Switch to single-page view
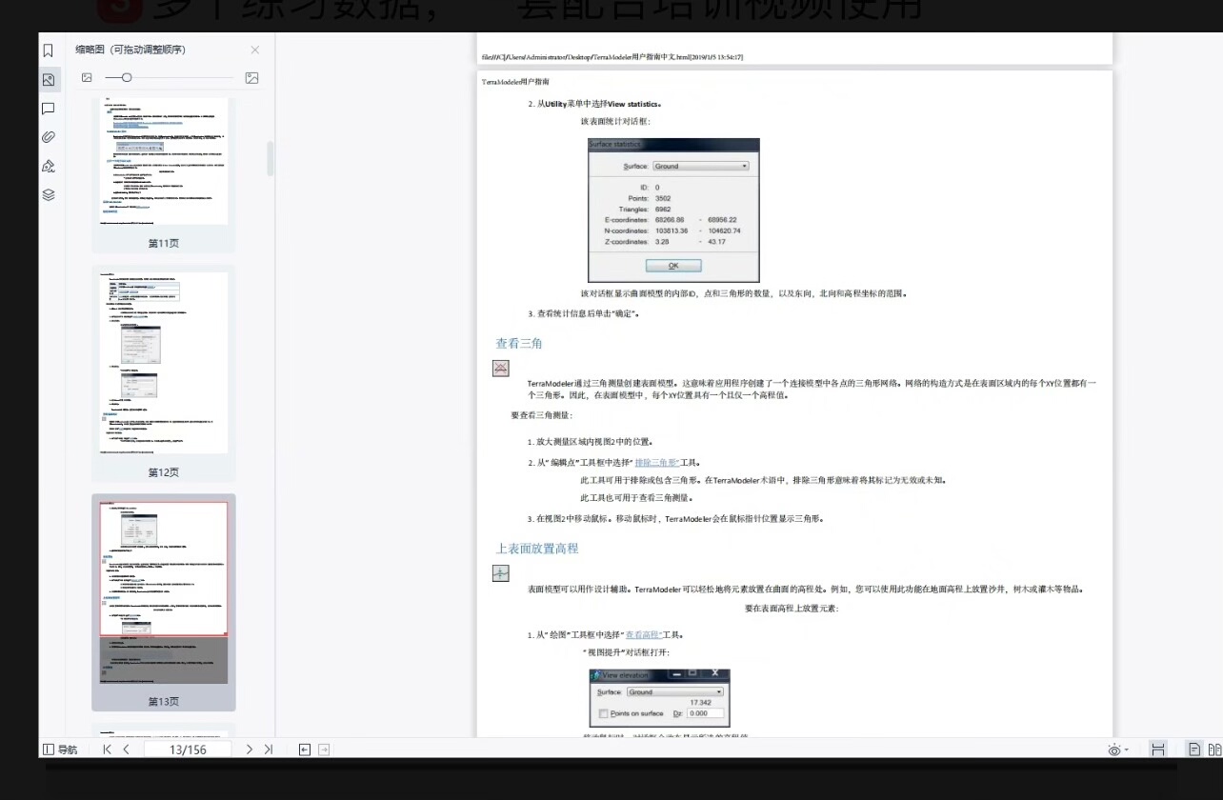1223x800 pixels. pos(1194,750)
